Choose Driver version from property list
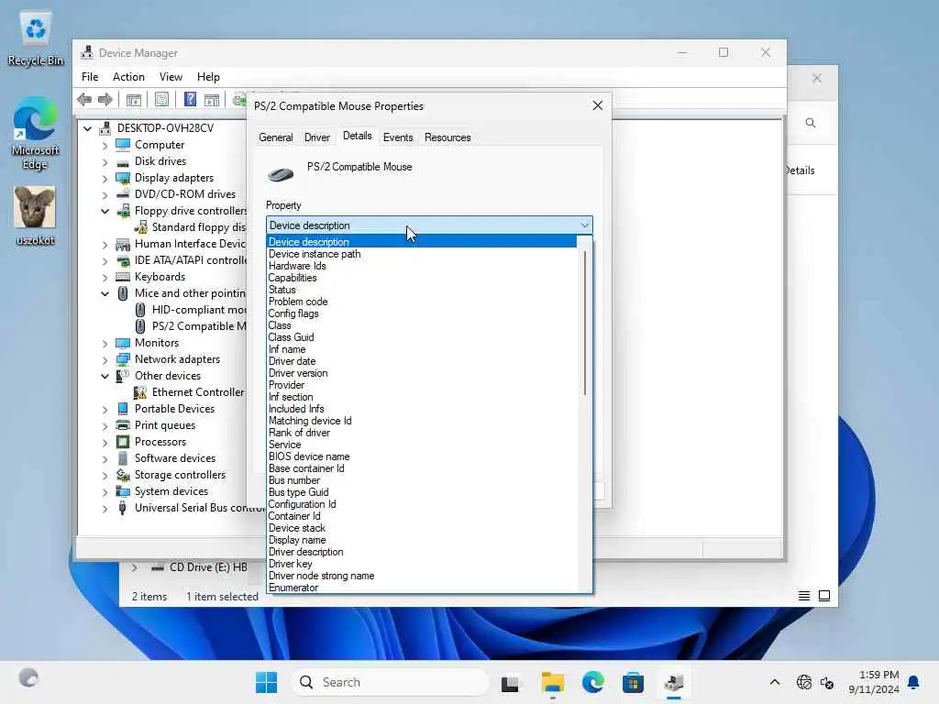The height and width of the screenshot is (704, 939). tap(422, 373)
